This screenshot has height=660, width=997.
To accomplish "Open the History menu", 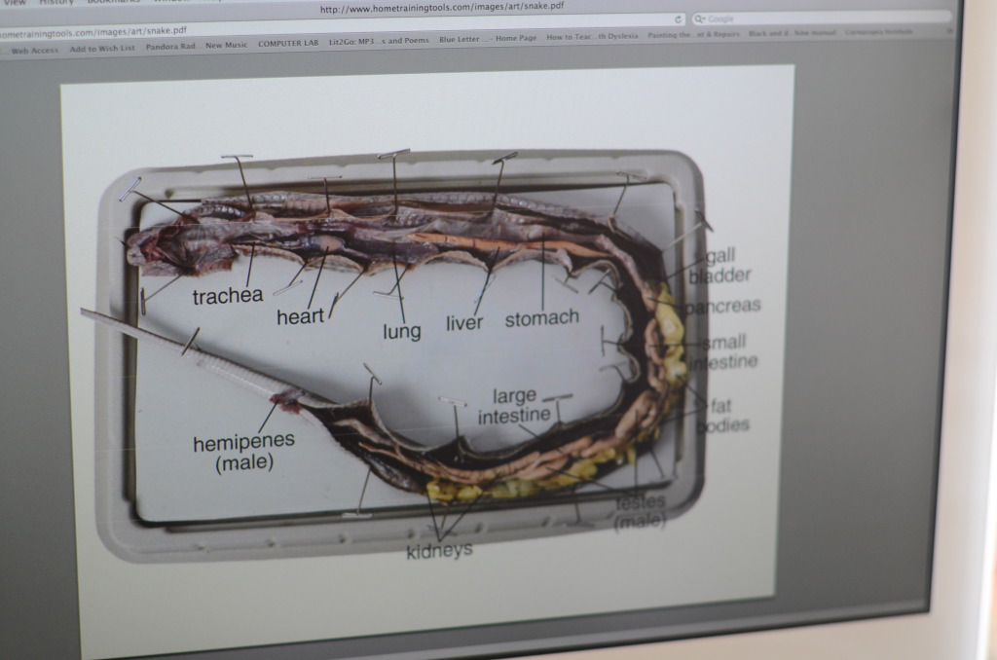I will pyautogui.click(x=56, y=2).
